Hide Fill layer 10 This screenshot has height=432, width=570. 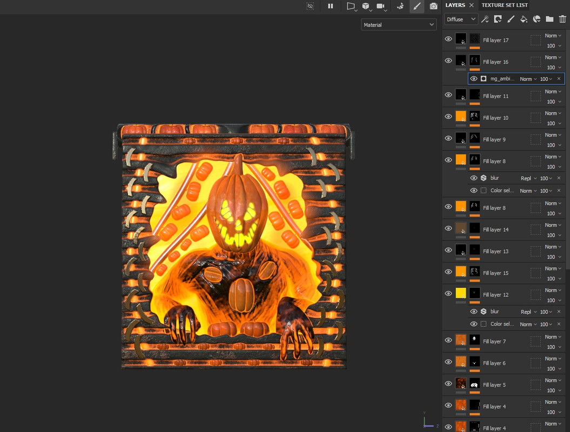(448, 117)
